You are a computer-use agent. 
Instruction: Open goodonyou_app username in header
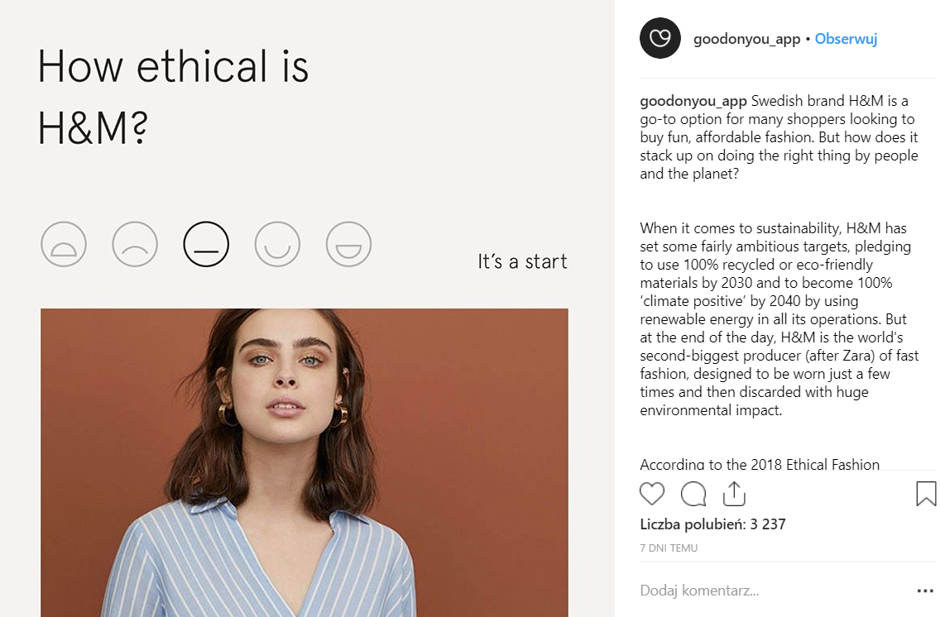(x=746, y=39)
